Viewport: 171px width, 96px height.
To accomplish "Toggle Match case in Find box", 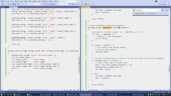I will click(137, 14).
